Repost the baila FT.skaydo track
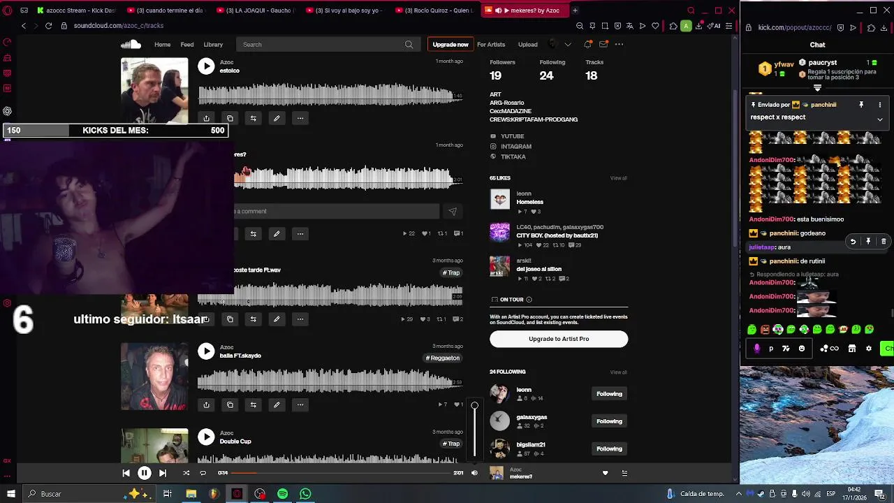This screenshot has height=503, width=894. [254, 404]
